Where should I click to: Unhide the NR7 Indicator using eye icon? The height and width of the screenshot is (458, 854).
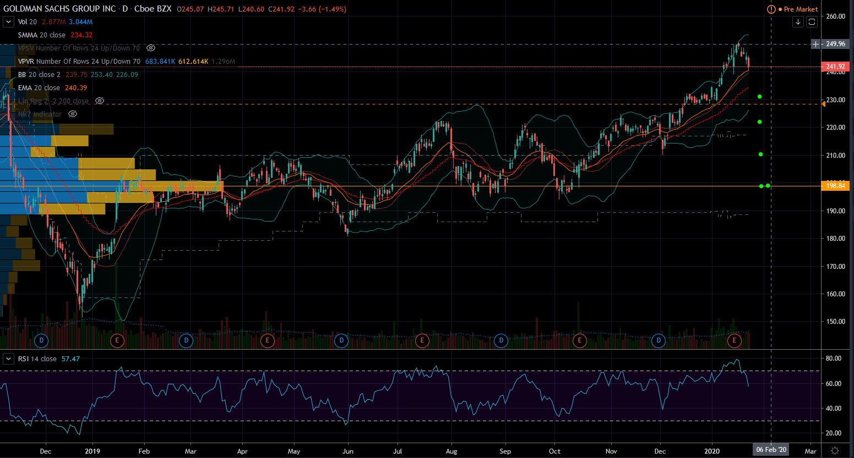coord(73,114)
